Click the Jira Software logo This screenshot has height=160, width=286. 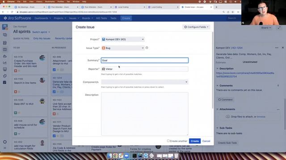pyautogui.click(x=17, y=18)
